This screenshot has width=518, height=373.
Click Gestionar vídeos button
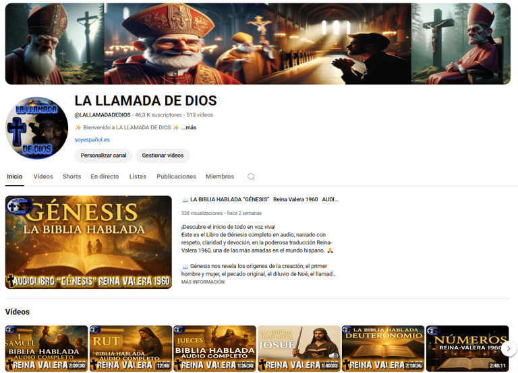163,156
